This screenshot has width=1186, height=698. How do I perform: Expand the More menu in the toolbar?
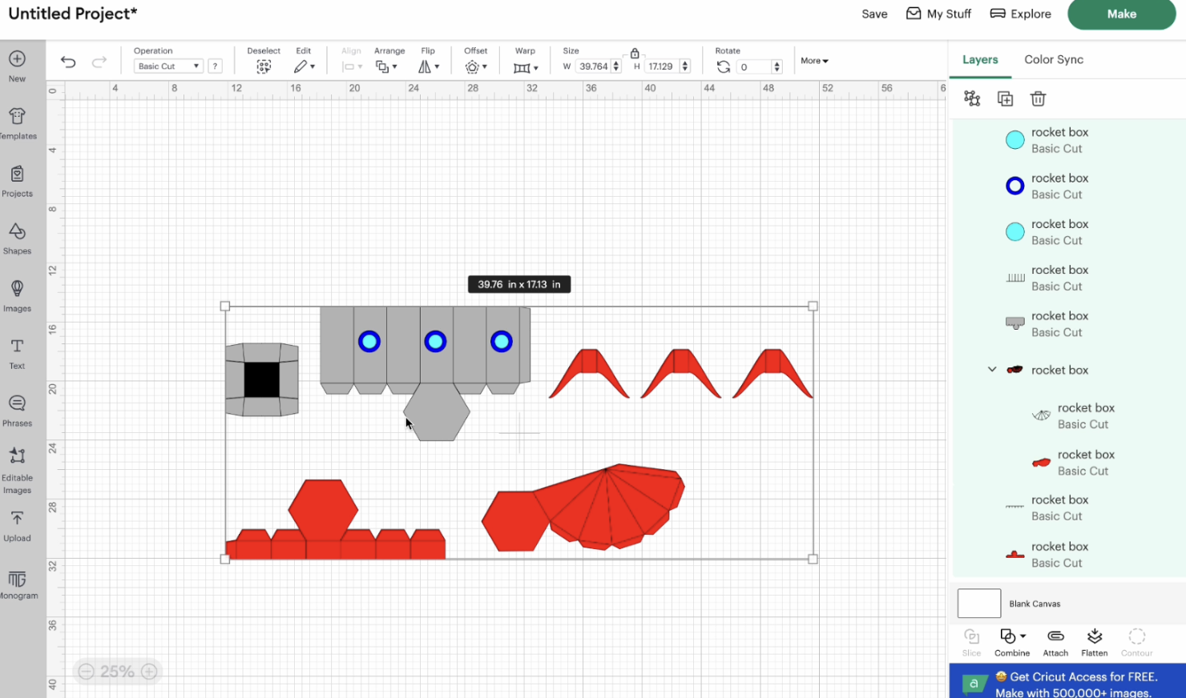coord(813,60)
